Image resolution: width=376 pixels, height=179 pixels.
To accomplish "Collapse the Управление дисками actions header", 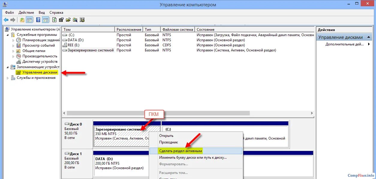I will pyautogui.click(x=369, y=37).
